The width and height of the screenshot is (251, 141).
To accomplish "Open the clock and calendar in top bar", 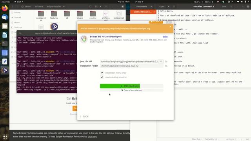I will (124, 2).
